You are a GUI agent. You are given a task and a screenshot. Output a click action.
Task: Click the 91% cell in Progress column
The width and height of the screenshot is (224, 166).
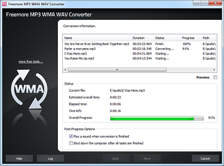tap(186, 49)
